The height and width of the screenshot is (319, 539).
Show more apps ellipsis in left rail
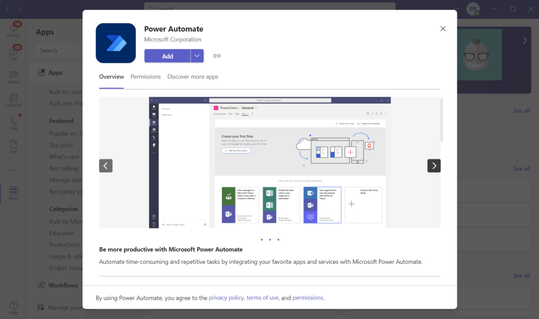[13, 170]
